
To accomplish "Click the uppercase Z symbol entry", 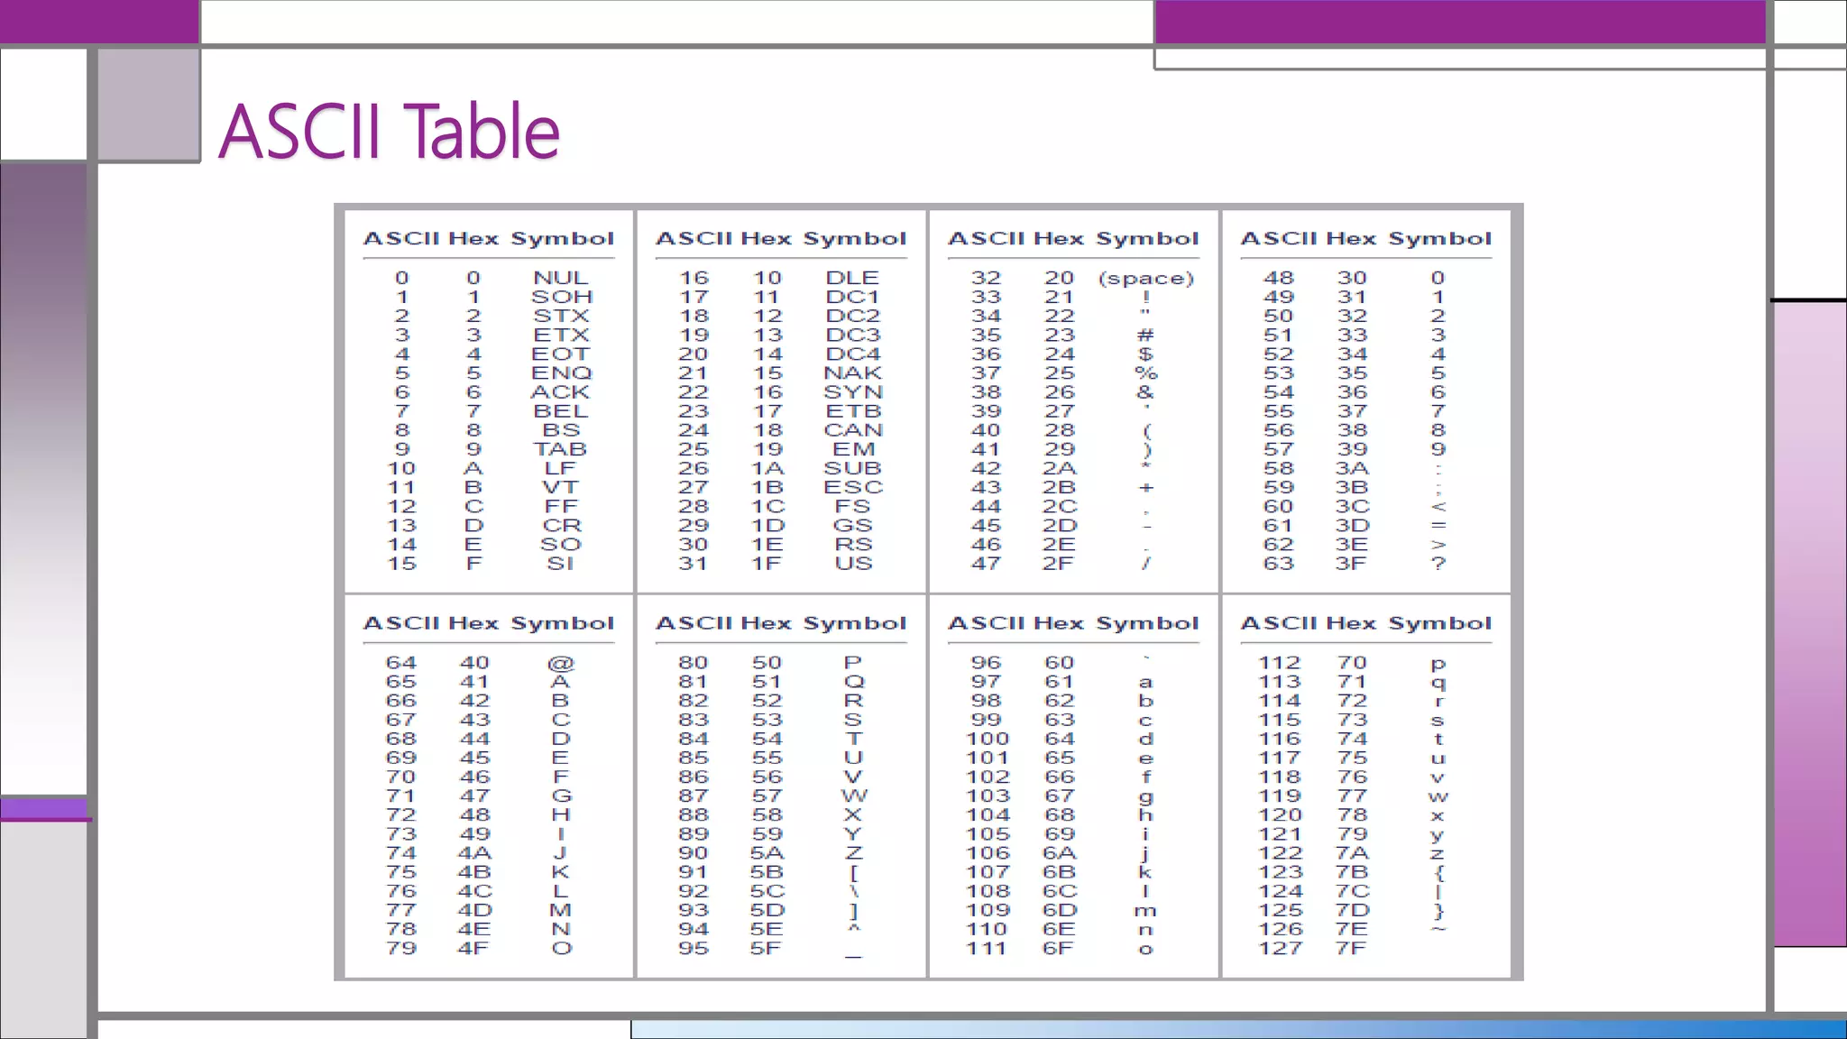I will [852, 852].
